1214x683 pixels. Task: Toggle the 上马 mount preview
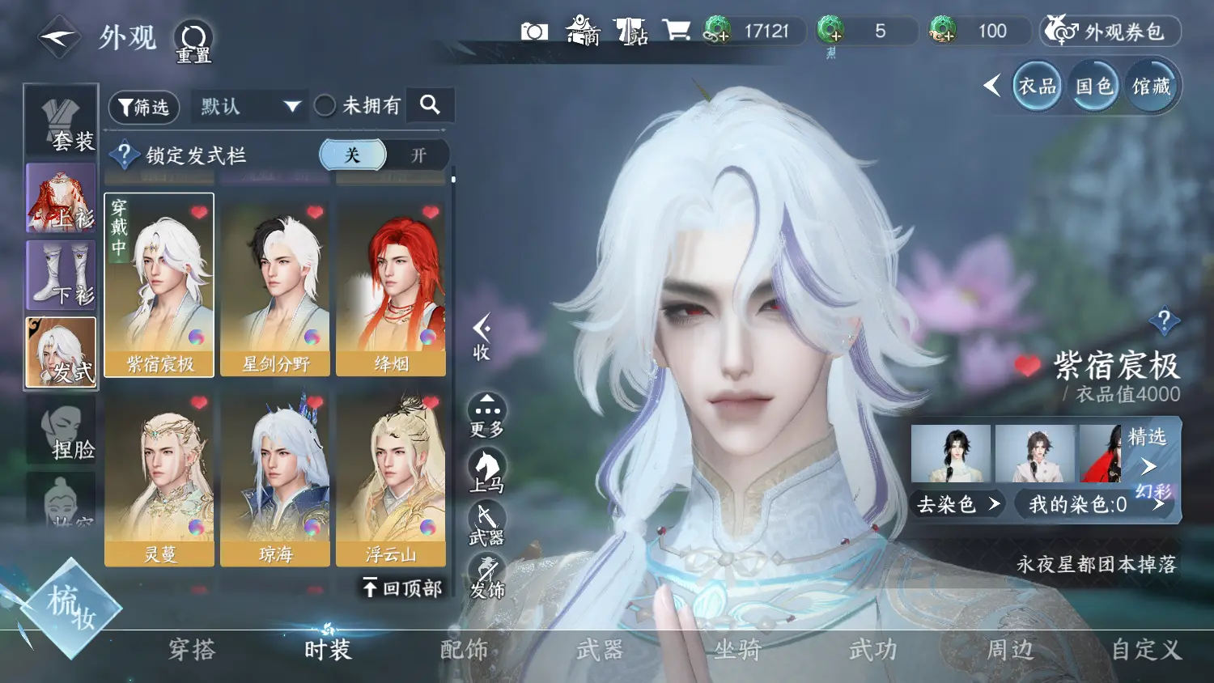pyautogui.click(x=487, y=471)
